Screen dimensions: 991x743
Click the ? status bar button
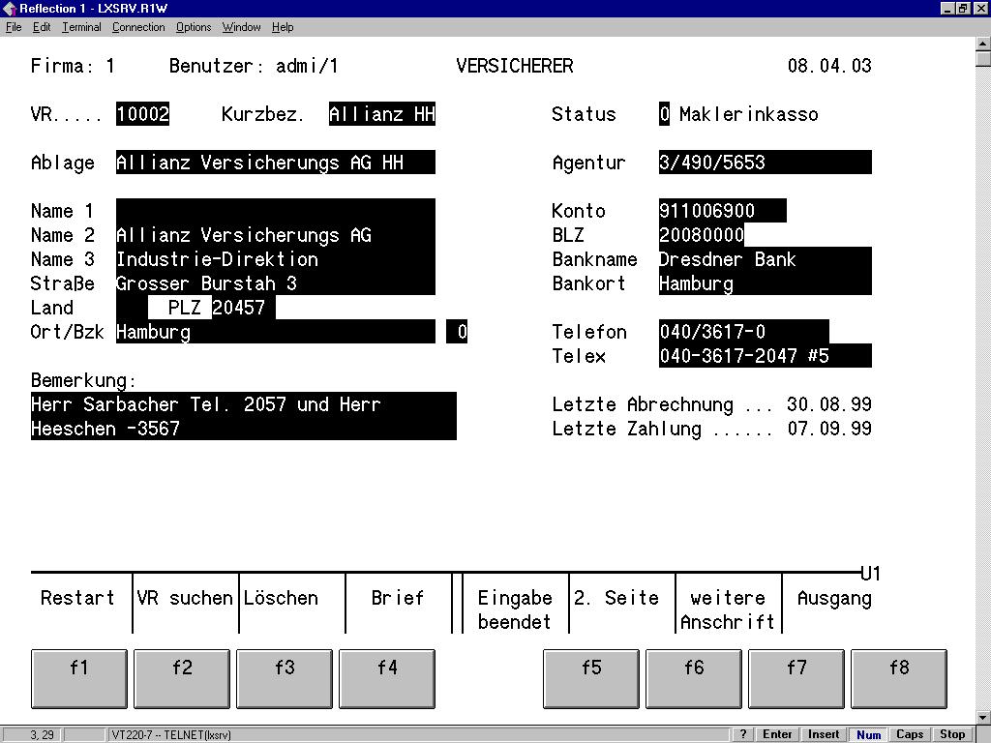(x=743, y=734)
